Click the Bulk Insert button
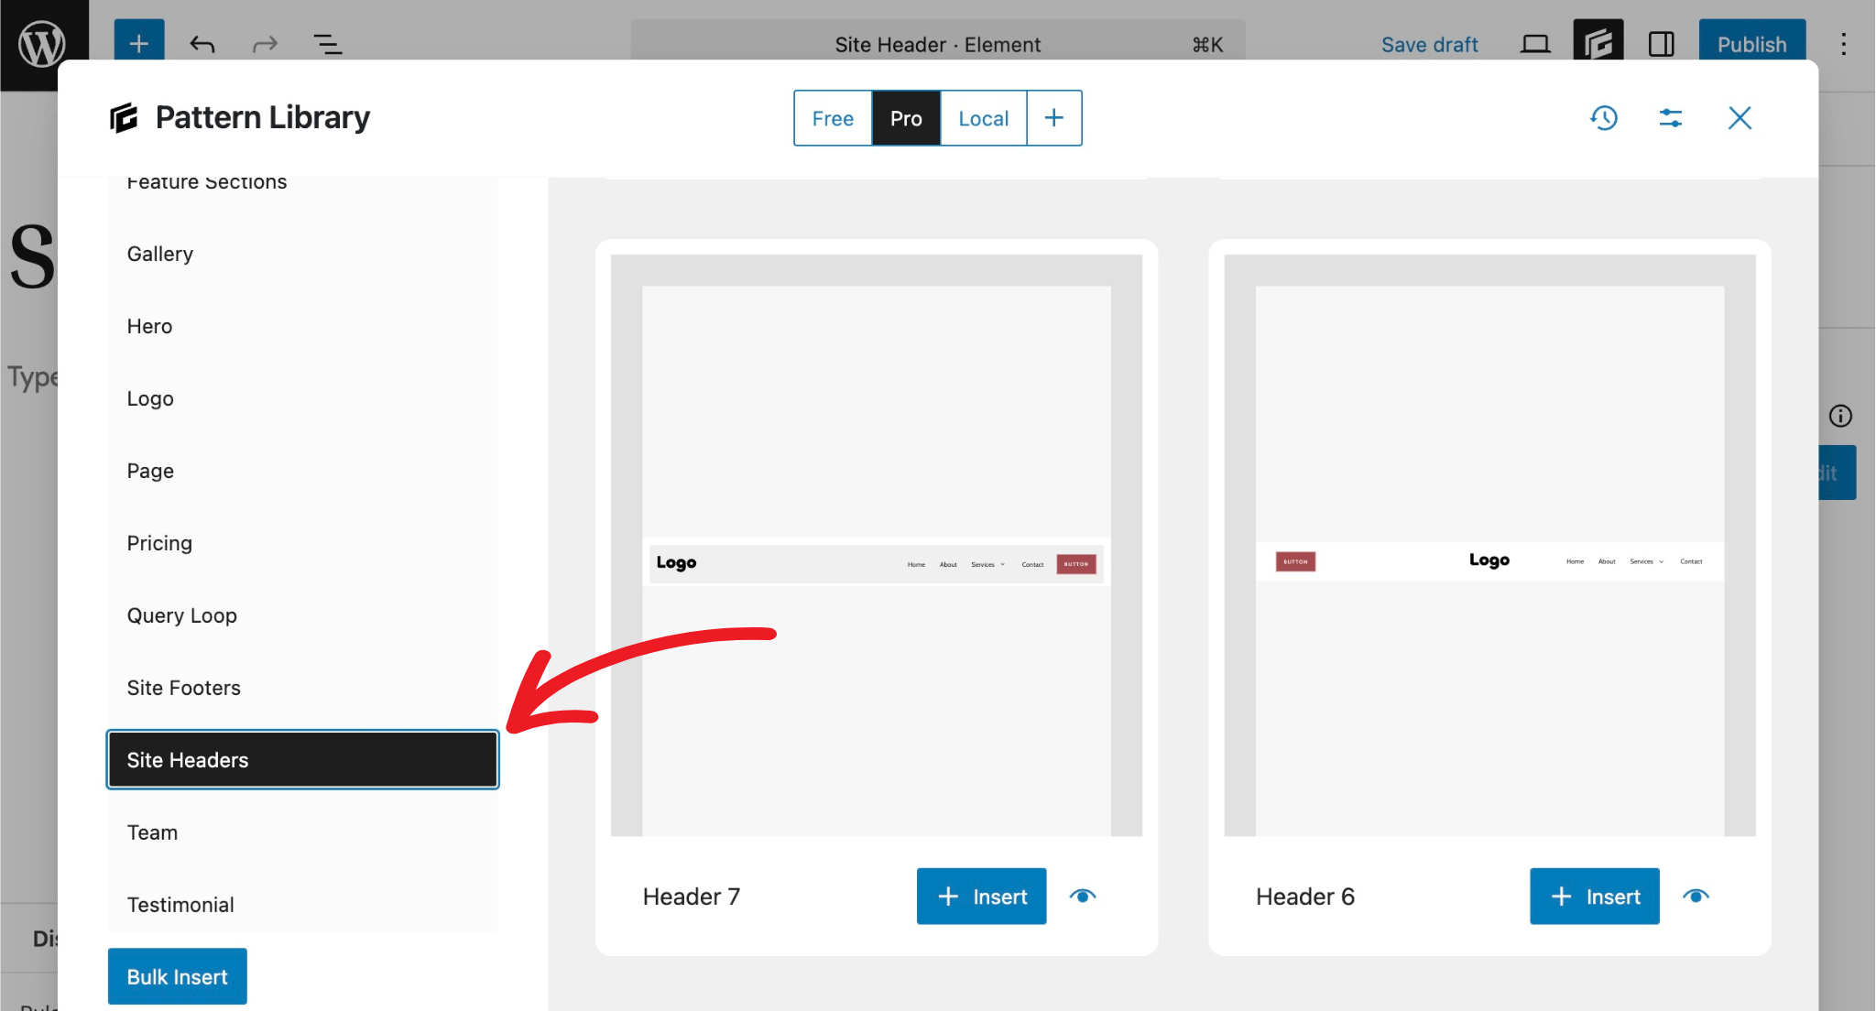The width and height of the screenshot is (1876, 1011). click(177, 976)
